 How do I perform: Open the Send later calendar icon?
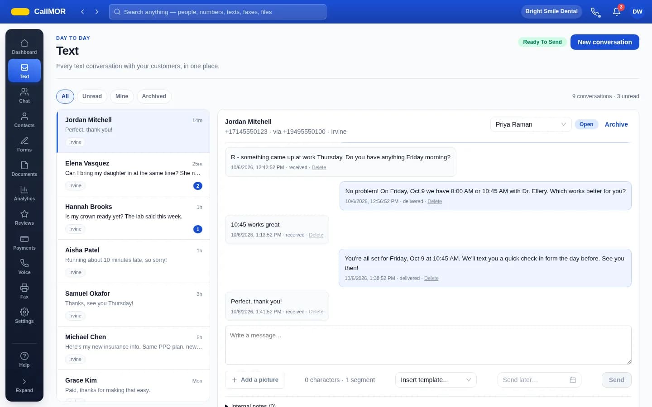pyautogui.click(x=573, y=380)
